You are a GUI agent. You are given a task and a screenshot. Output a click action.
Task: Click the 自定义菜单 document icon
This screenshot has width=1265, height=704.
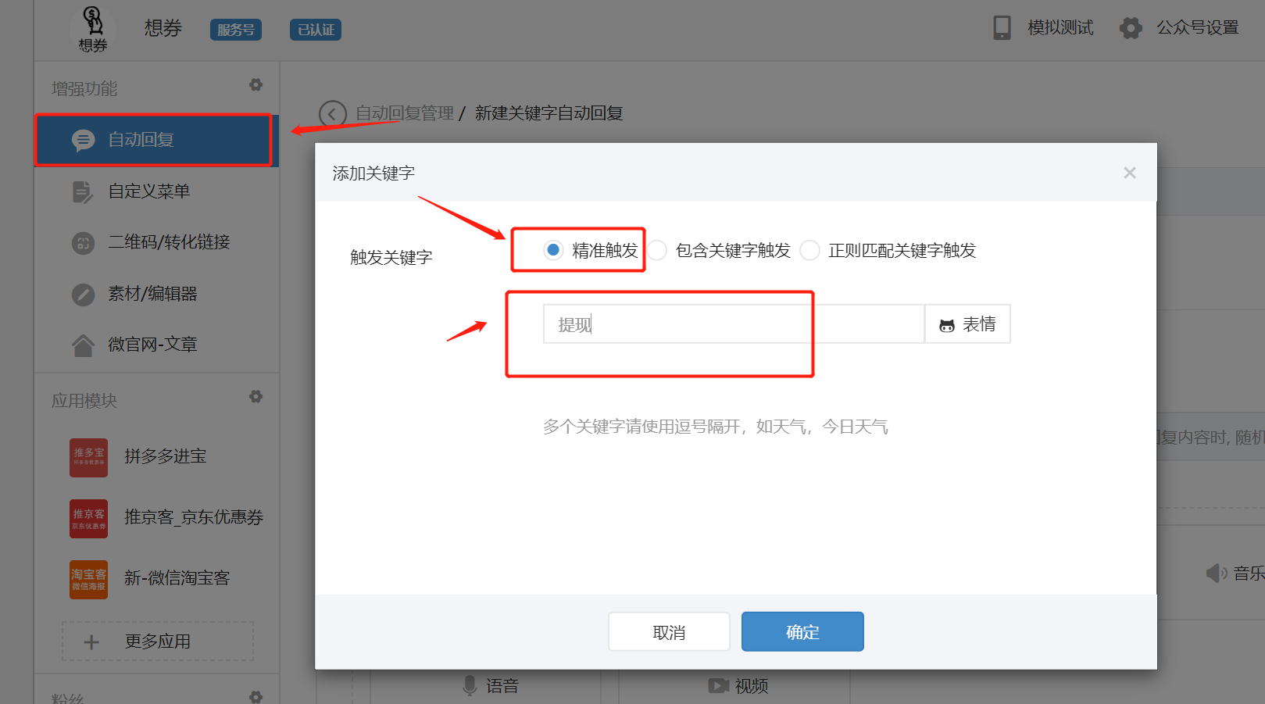82,191
